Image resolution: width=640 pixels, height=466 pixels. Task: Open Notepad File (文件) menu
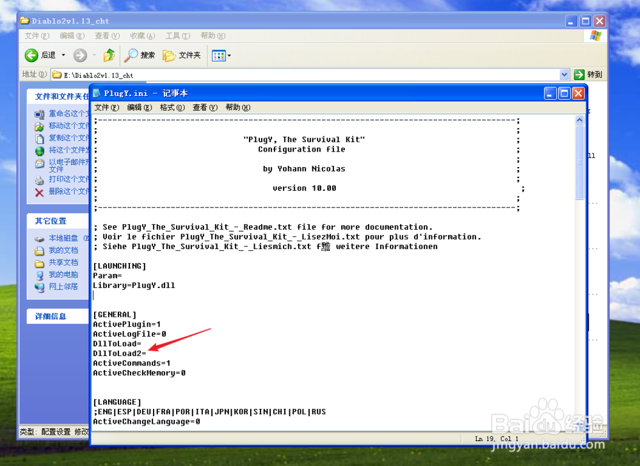click(107, 108)
